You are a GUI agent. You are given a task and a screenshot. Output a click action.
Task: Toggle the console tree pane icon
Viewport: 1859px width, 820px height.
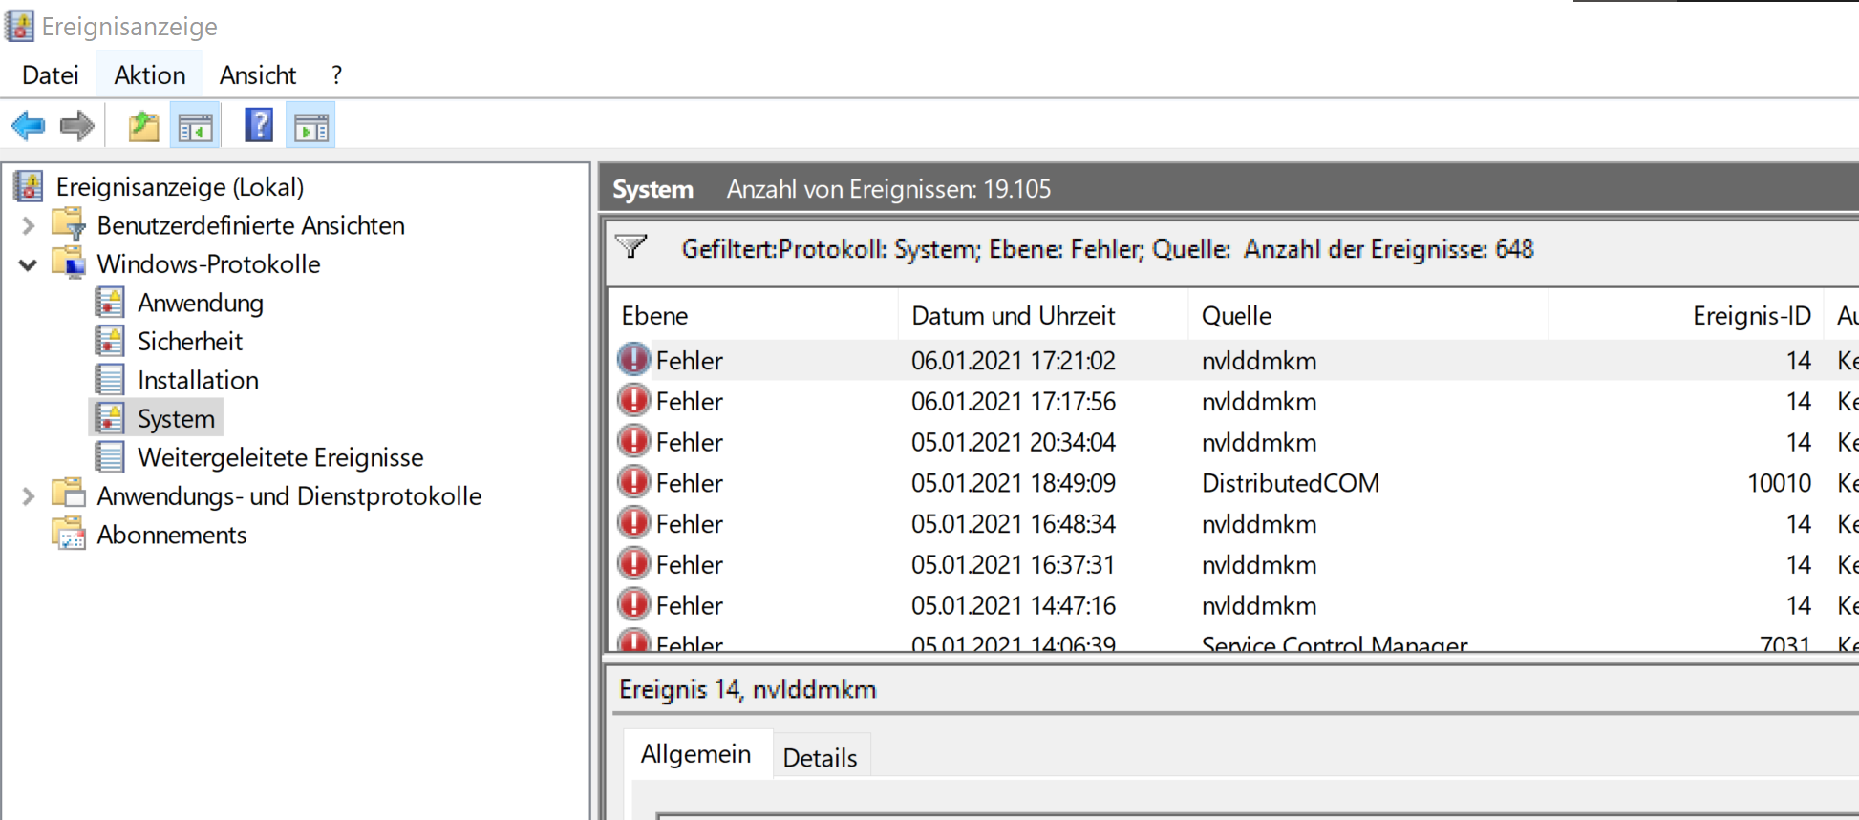click(x=195, y=125)
